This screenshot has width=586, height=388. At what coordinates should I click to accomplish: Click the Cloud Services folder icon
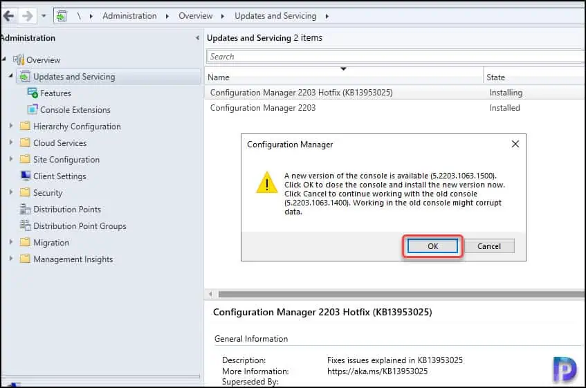(x=25, y=142)
